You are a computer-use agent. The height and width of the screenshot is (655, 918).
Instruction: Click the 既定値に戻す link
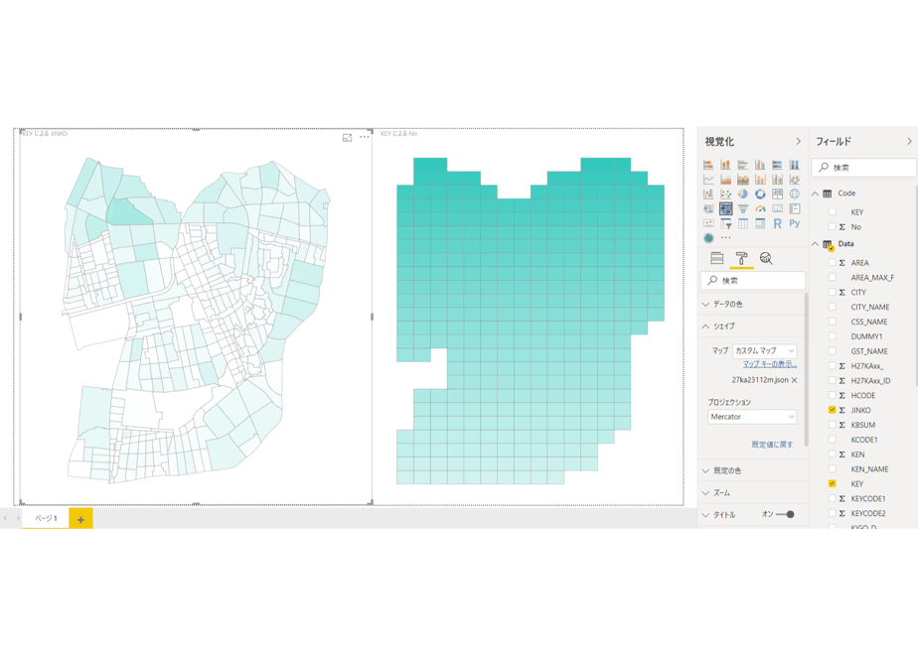tap(772, 445)
